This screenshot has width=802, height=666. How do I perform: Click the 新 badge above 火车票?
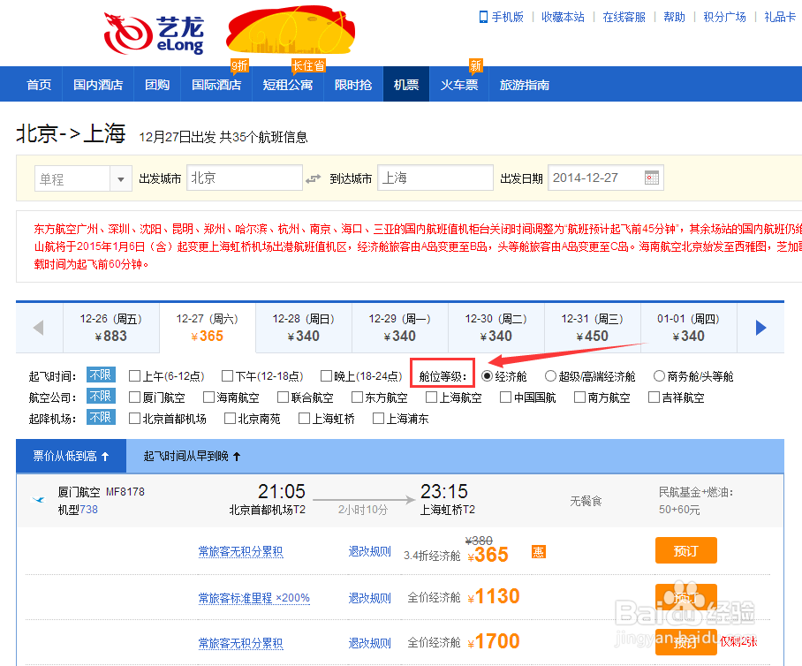click(475, 65)
